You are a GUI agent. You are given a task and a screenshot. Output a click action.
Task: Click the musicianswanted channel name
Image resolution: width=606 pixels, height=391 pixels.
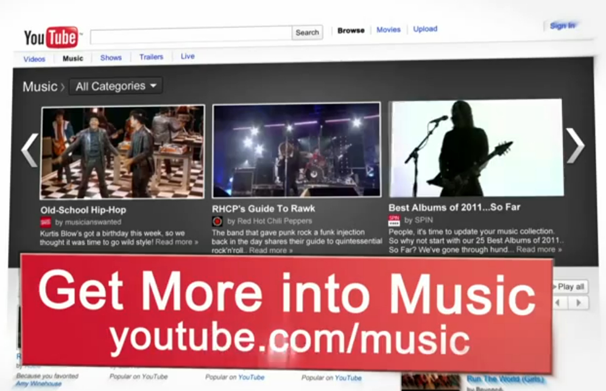coord(93,222)
